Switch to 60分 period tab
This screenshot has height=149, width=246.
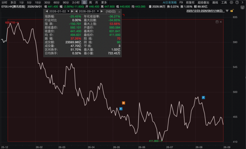tap(56, 2)
